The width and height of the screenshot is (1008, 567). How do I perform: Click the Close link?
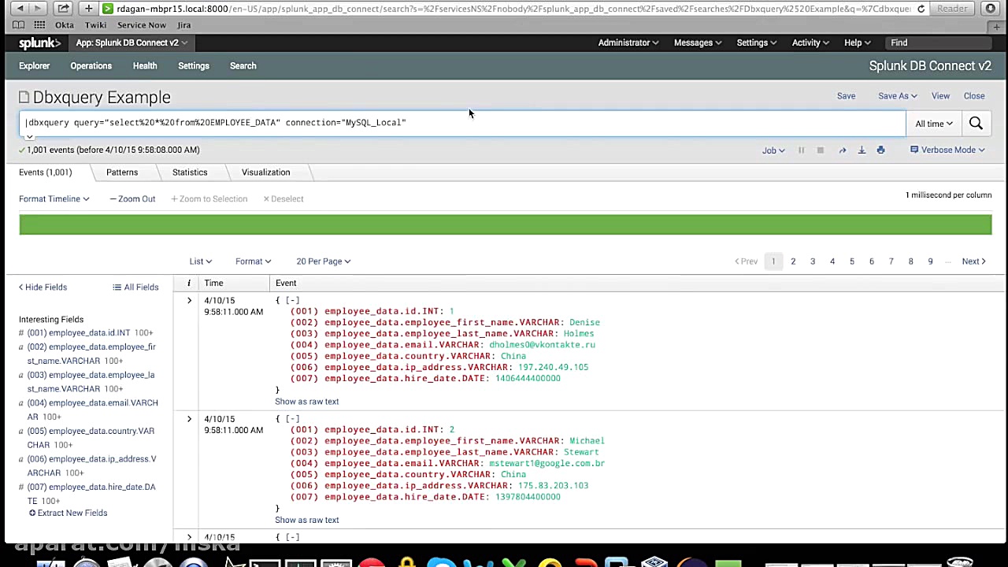click(x=974, y=96)
